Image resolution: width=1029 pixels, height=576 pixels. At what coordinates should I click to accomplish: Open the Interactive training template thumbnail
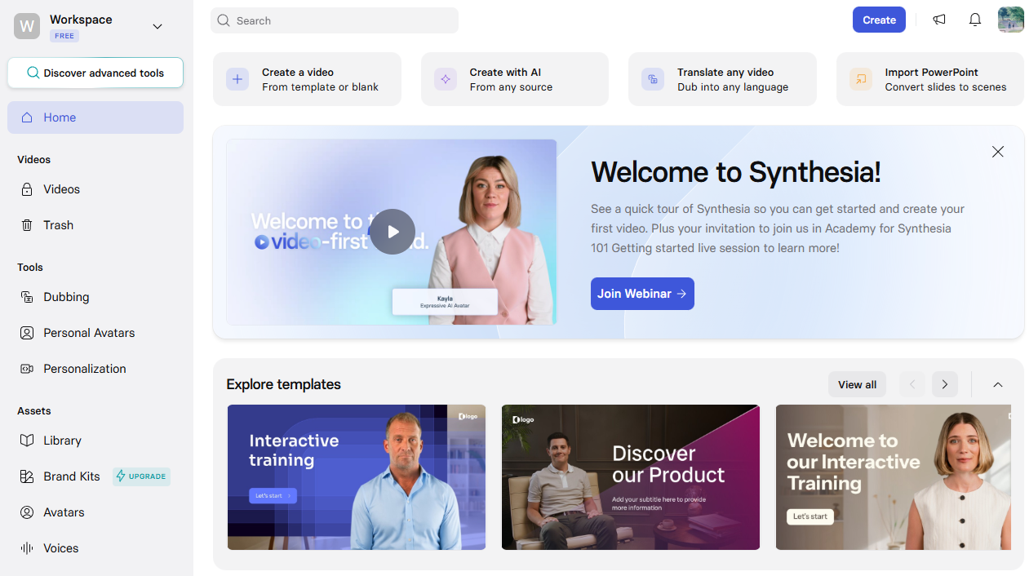pyautogui.click(x=356, y=477)
